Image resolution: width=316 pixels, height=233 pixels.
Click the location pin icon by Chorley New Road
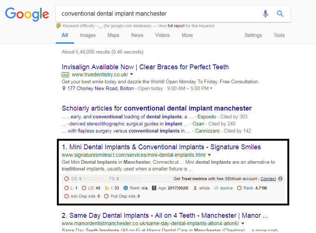[64, 88]
